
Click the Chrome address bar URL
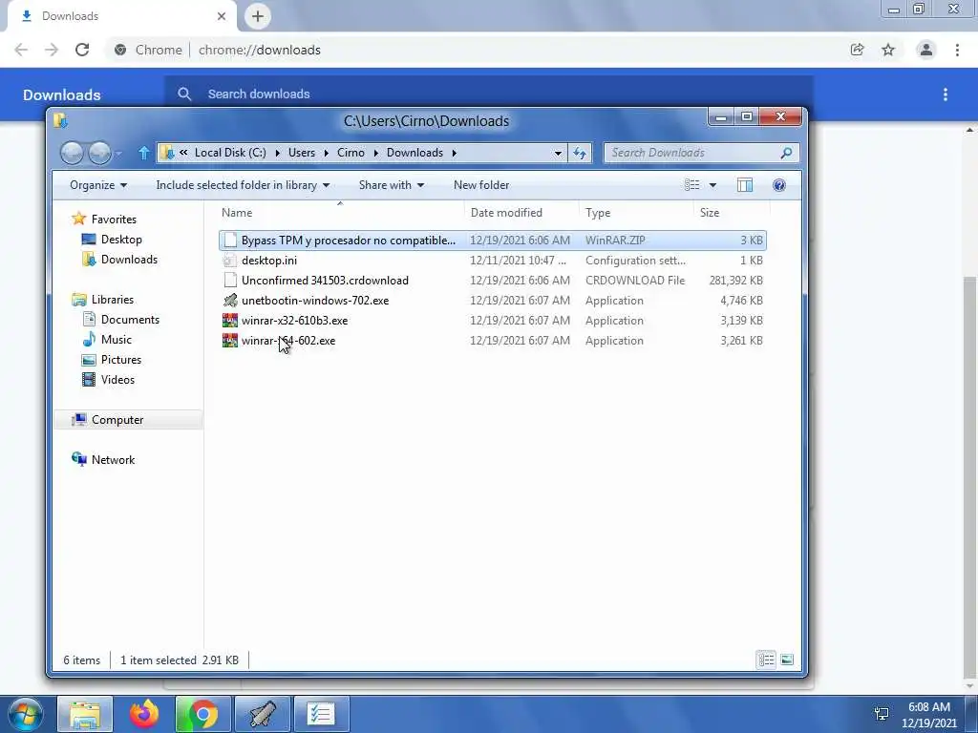pyautogui.click(x=260, y=50)
